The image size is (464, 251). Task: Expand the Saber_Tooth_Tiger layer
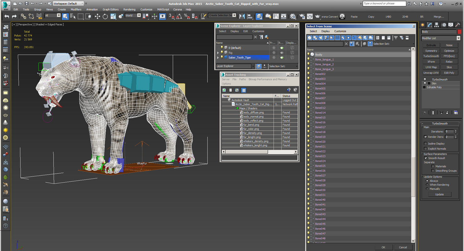click(218, 57)
